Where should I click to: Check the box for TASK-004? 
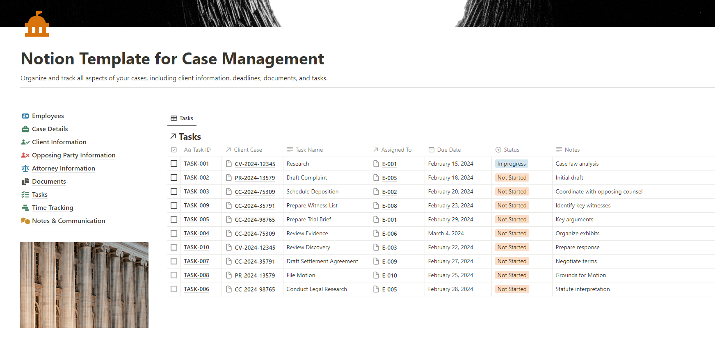click(174, 233)
